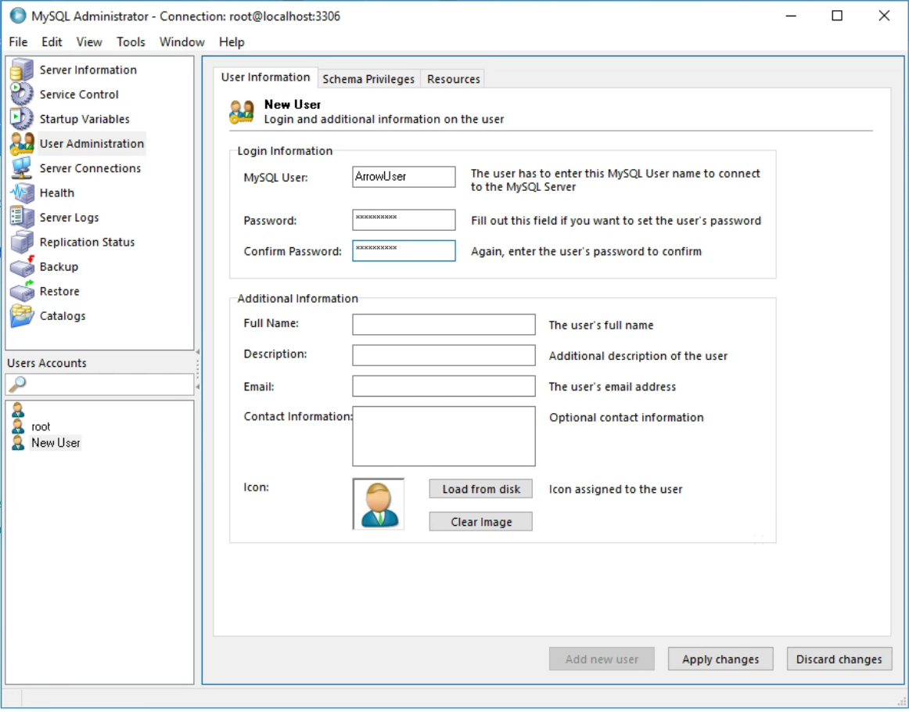Viewport: 909px width, 712px height.
Task: Click the Server Information database icon
Action: click(x=21, y=70)
